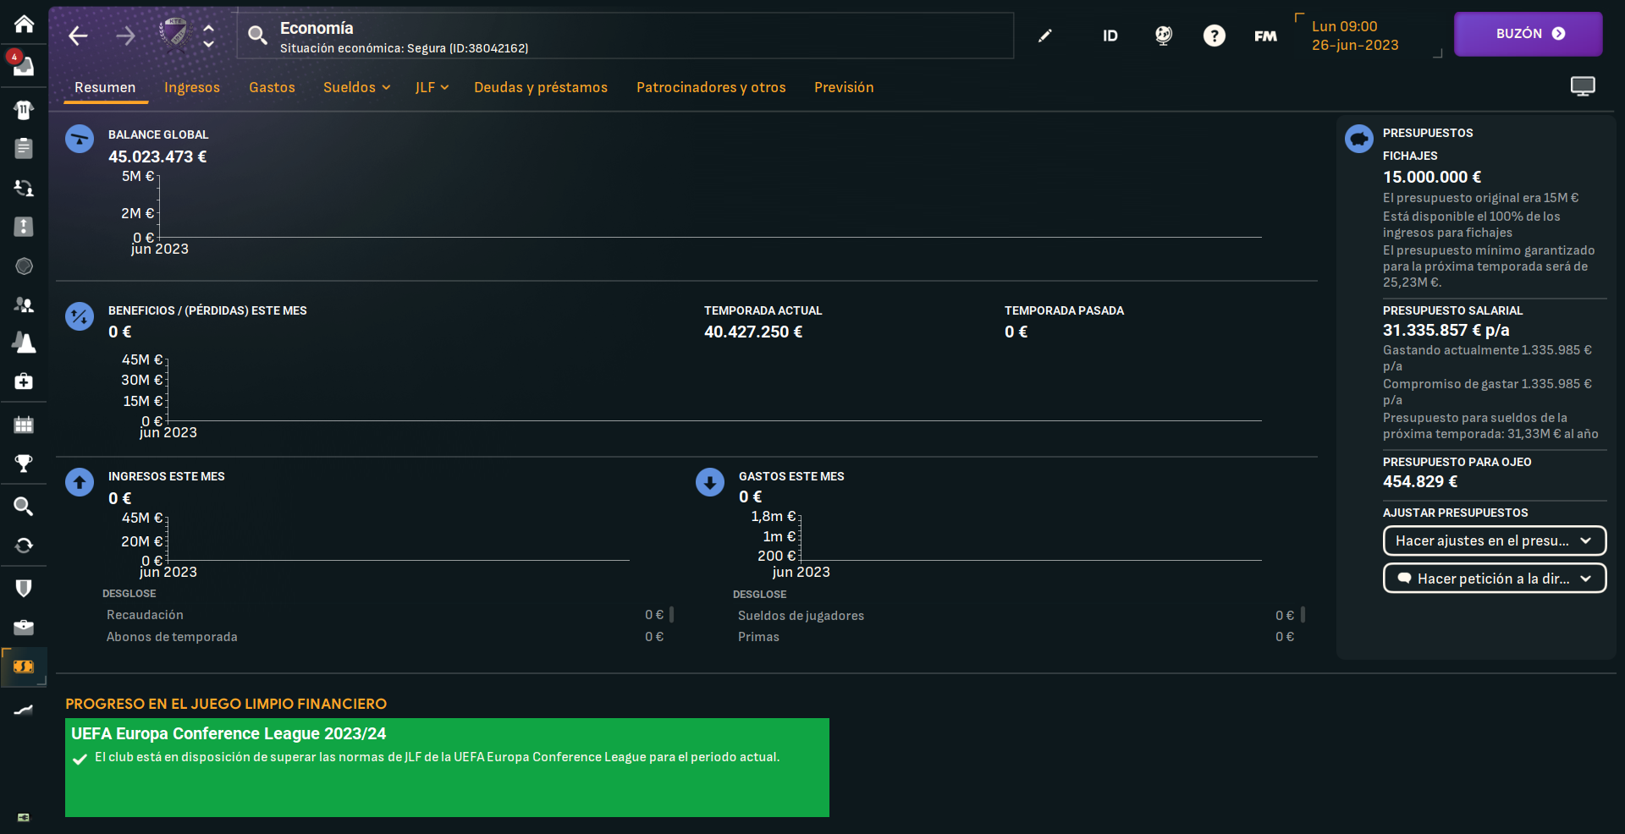1625x834 pixels.
Task: Open the Tactics icon in sidebar
Action: pos(24,227)
